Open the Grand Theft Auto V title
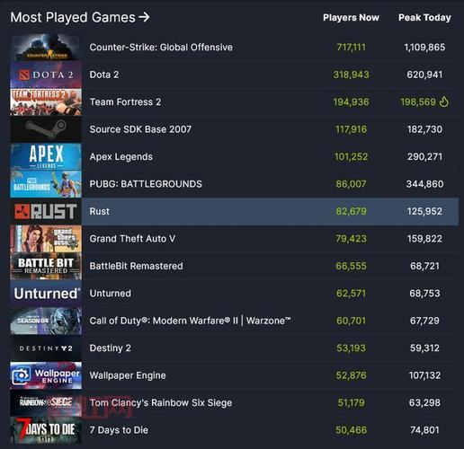Screen dimensions: 464x449 coord(132,239)
